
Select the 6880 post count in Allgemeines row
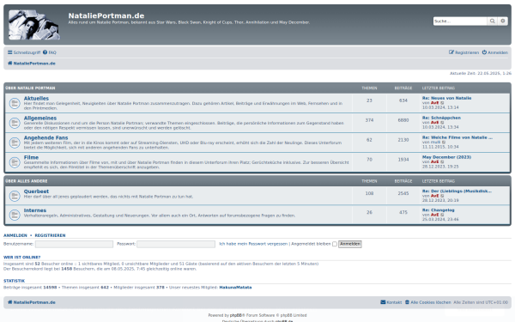pos(403,120)
